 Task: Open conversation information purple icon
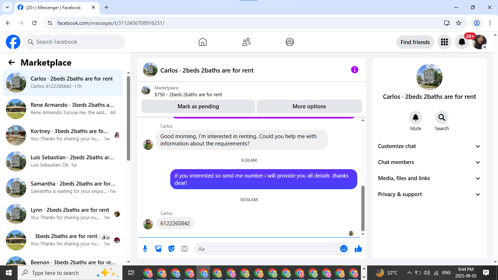[x=355, y=70]
